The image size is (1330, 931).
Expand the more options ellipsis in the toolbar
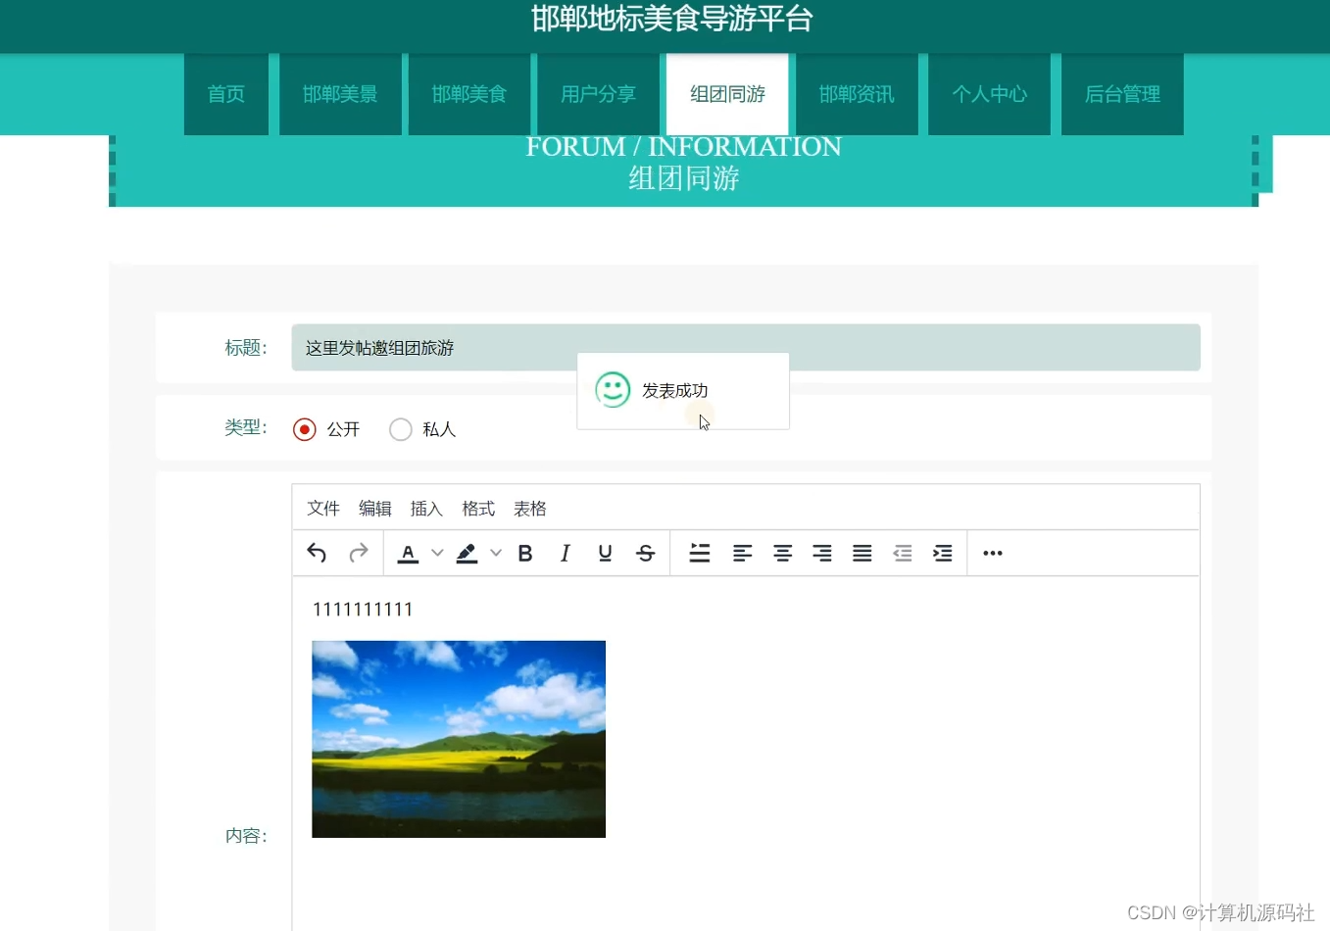pyautogui.click(x=992, y=553)
